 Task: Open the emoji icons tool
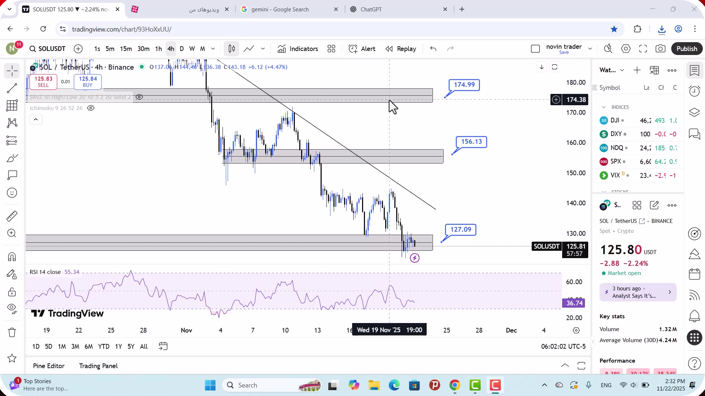[12, 193]
